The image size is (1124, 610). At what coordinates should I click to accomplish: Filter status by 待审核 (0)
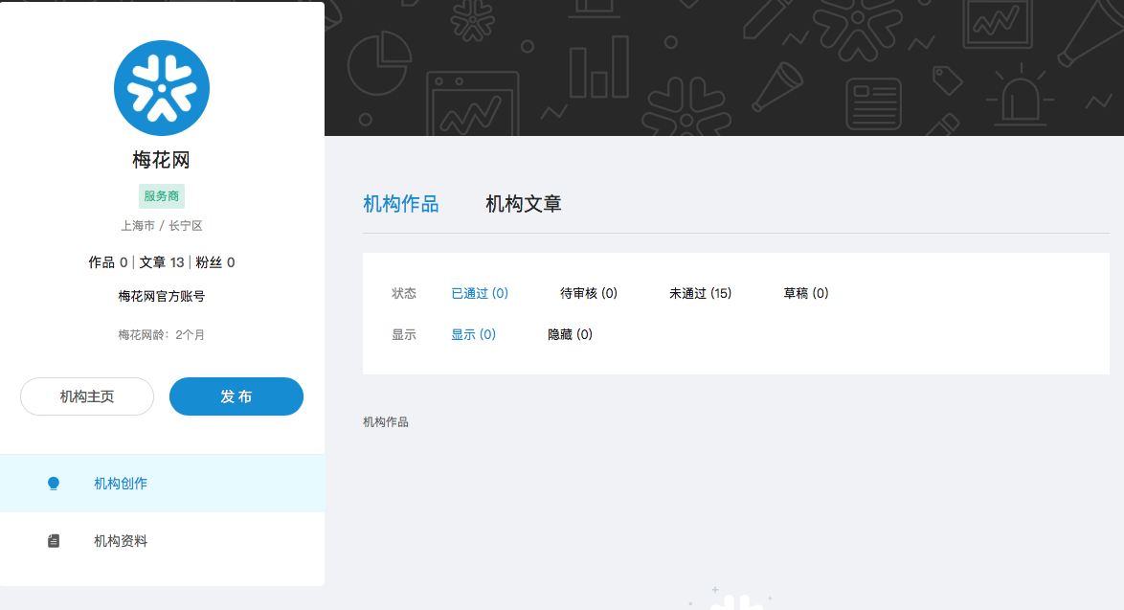[589, 293]
